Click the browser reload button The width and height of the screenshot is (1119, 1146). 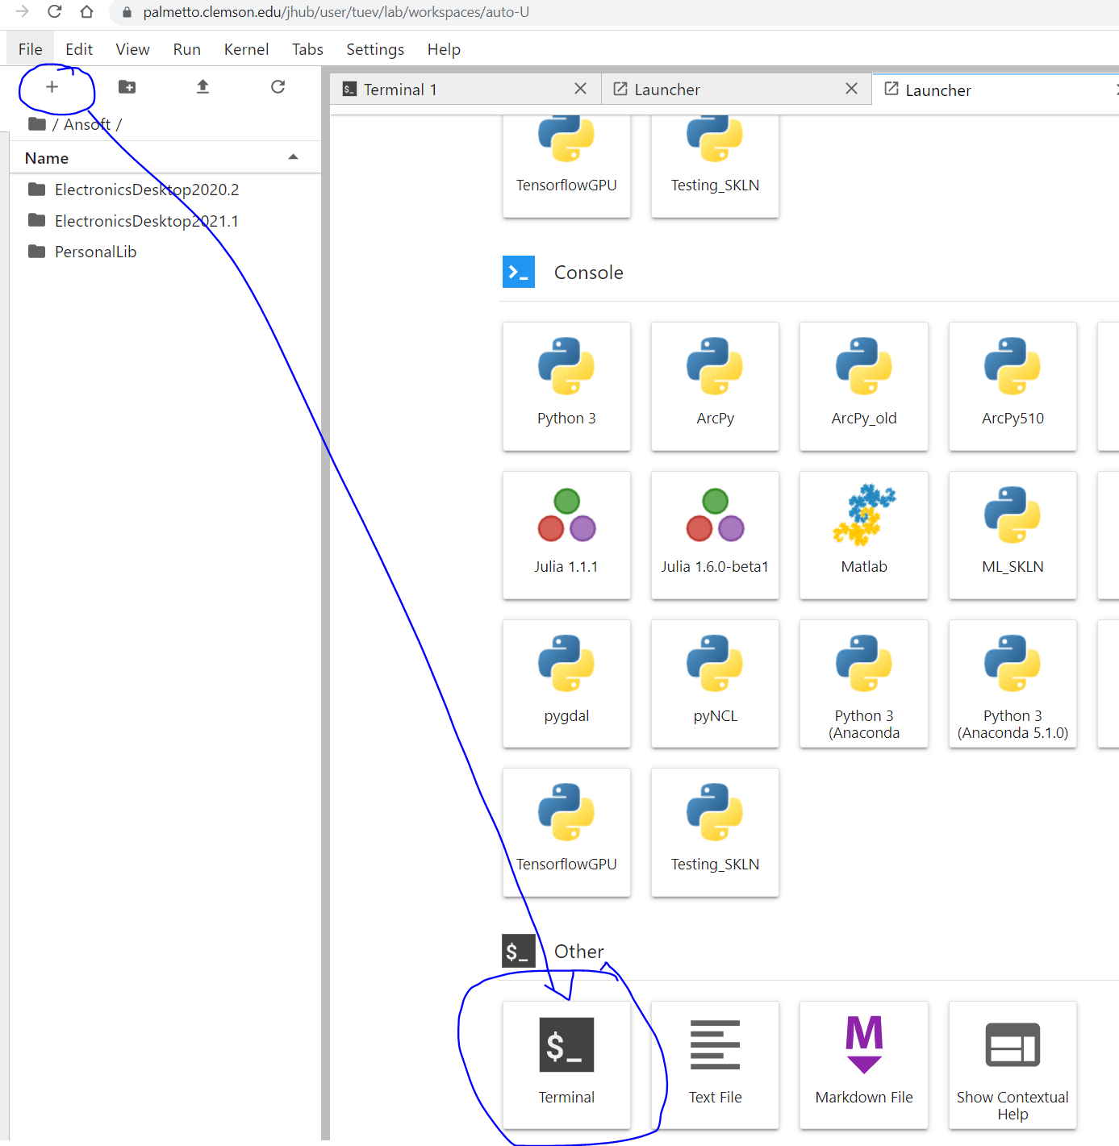pos(54,12)
